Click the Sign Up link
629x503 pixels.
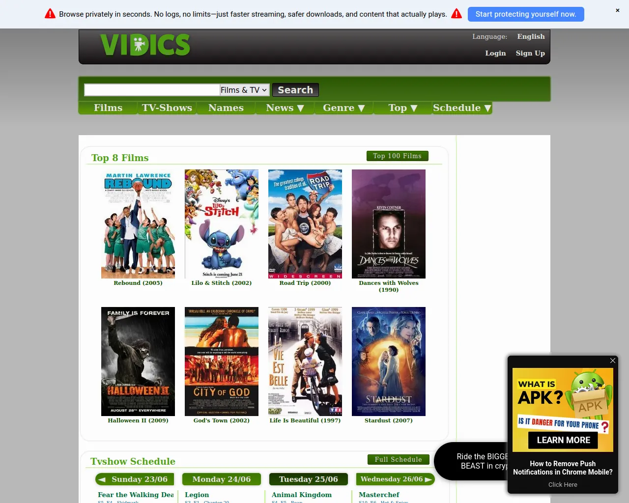point(530,53)
